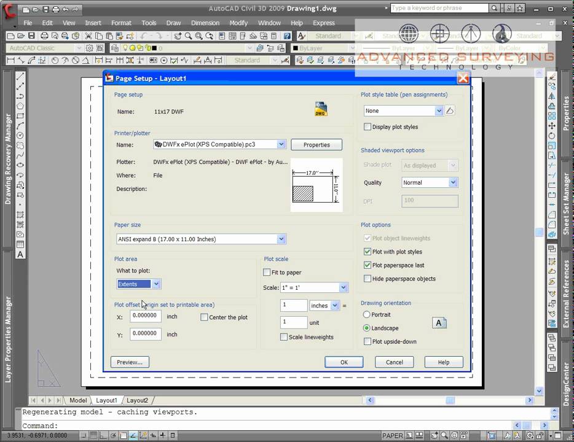Click the Cut scissors icon
Image resolution: width=574 pixels, height=442 pixels.
[88, 36]
